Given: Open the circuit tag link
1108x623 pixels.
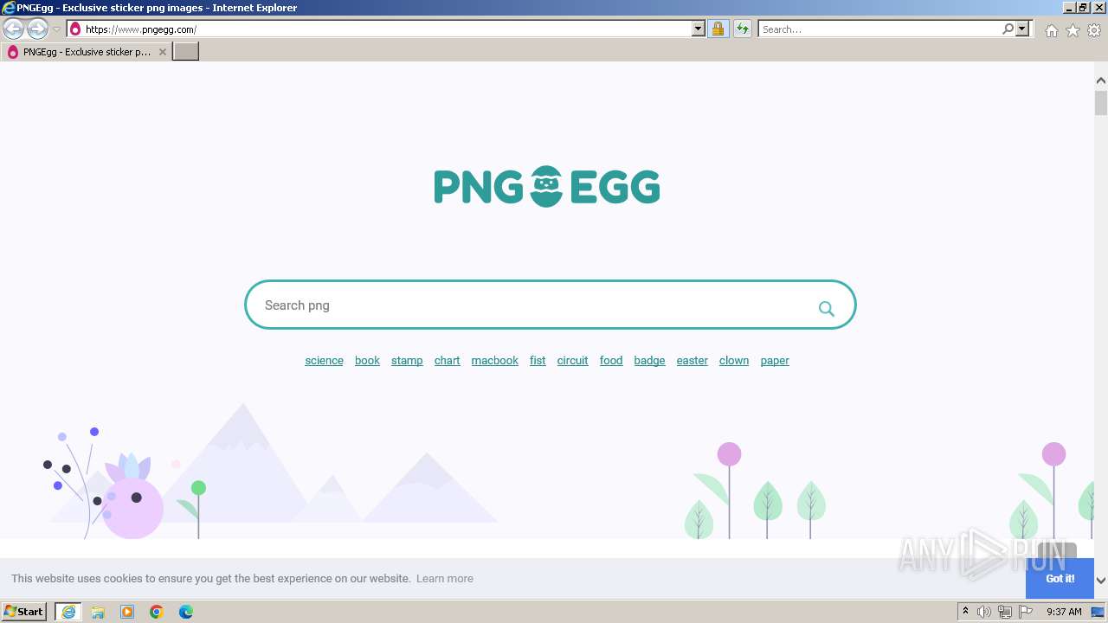Looking at the screenshot, I should [572, 361].
